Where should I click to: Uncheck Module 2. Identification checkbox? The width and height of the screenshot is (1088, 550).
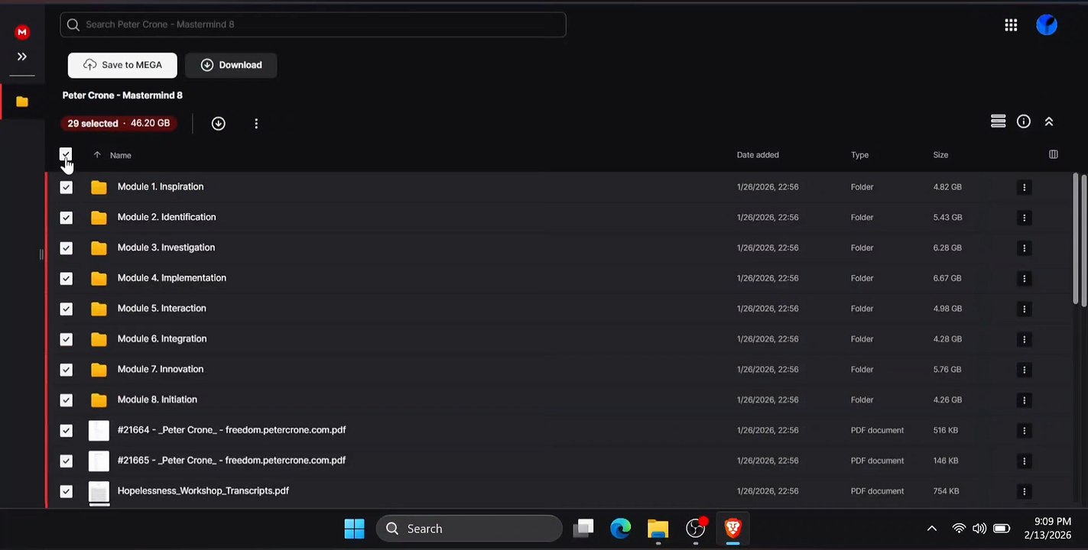[x=67, y=218]
